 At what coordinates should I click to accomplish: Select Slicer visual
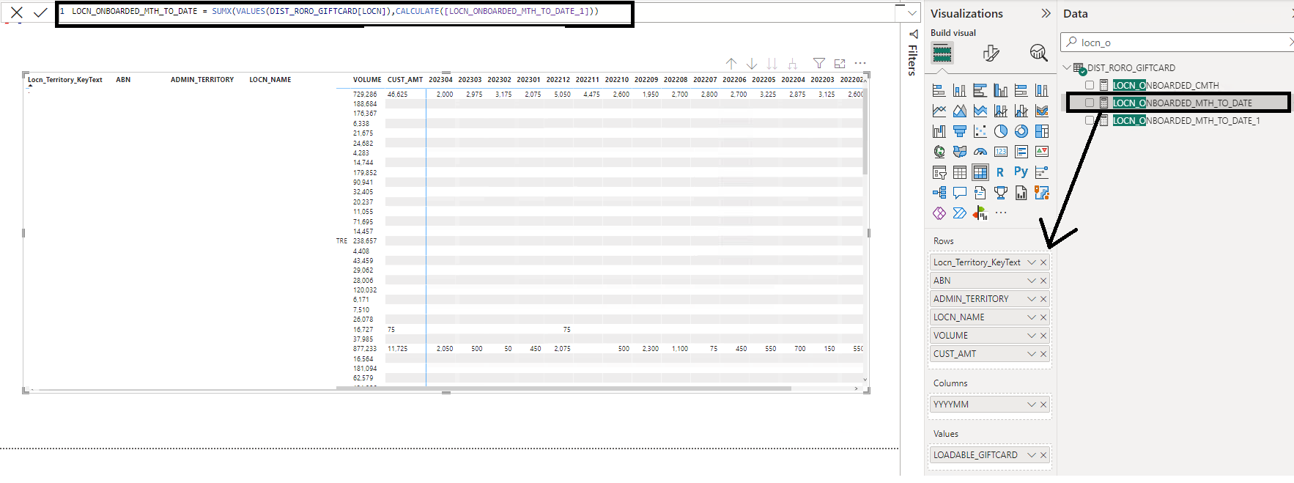[939, 172]
